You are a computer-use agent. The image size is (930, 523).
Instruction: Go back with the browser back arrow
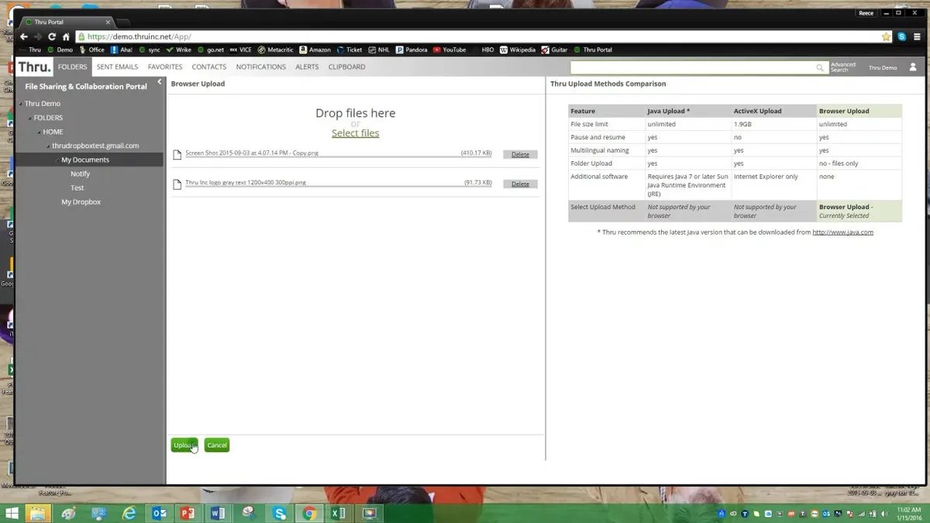click(x=24, y=36)
